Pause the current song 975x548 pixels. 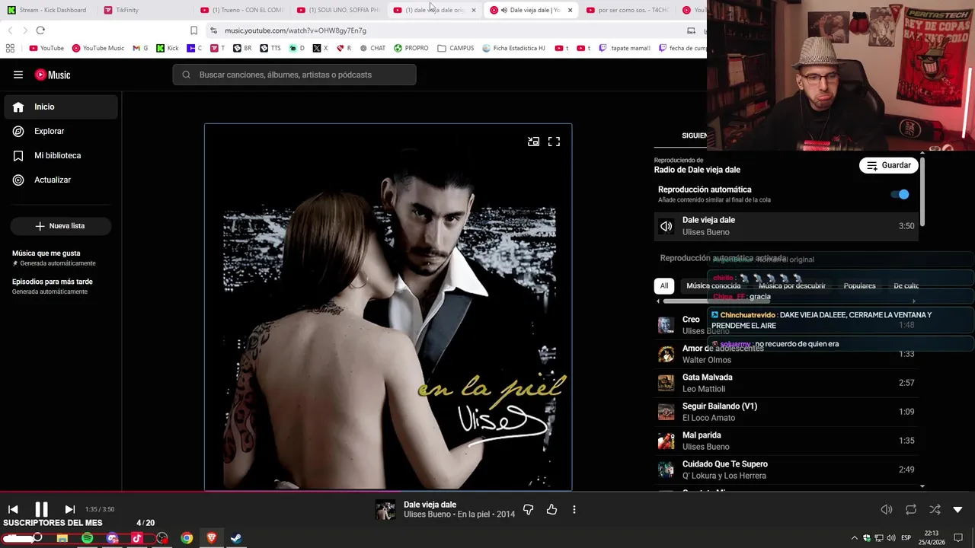tap(41, 509)
